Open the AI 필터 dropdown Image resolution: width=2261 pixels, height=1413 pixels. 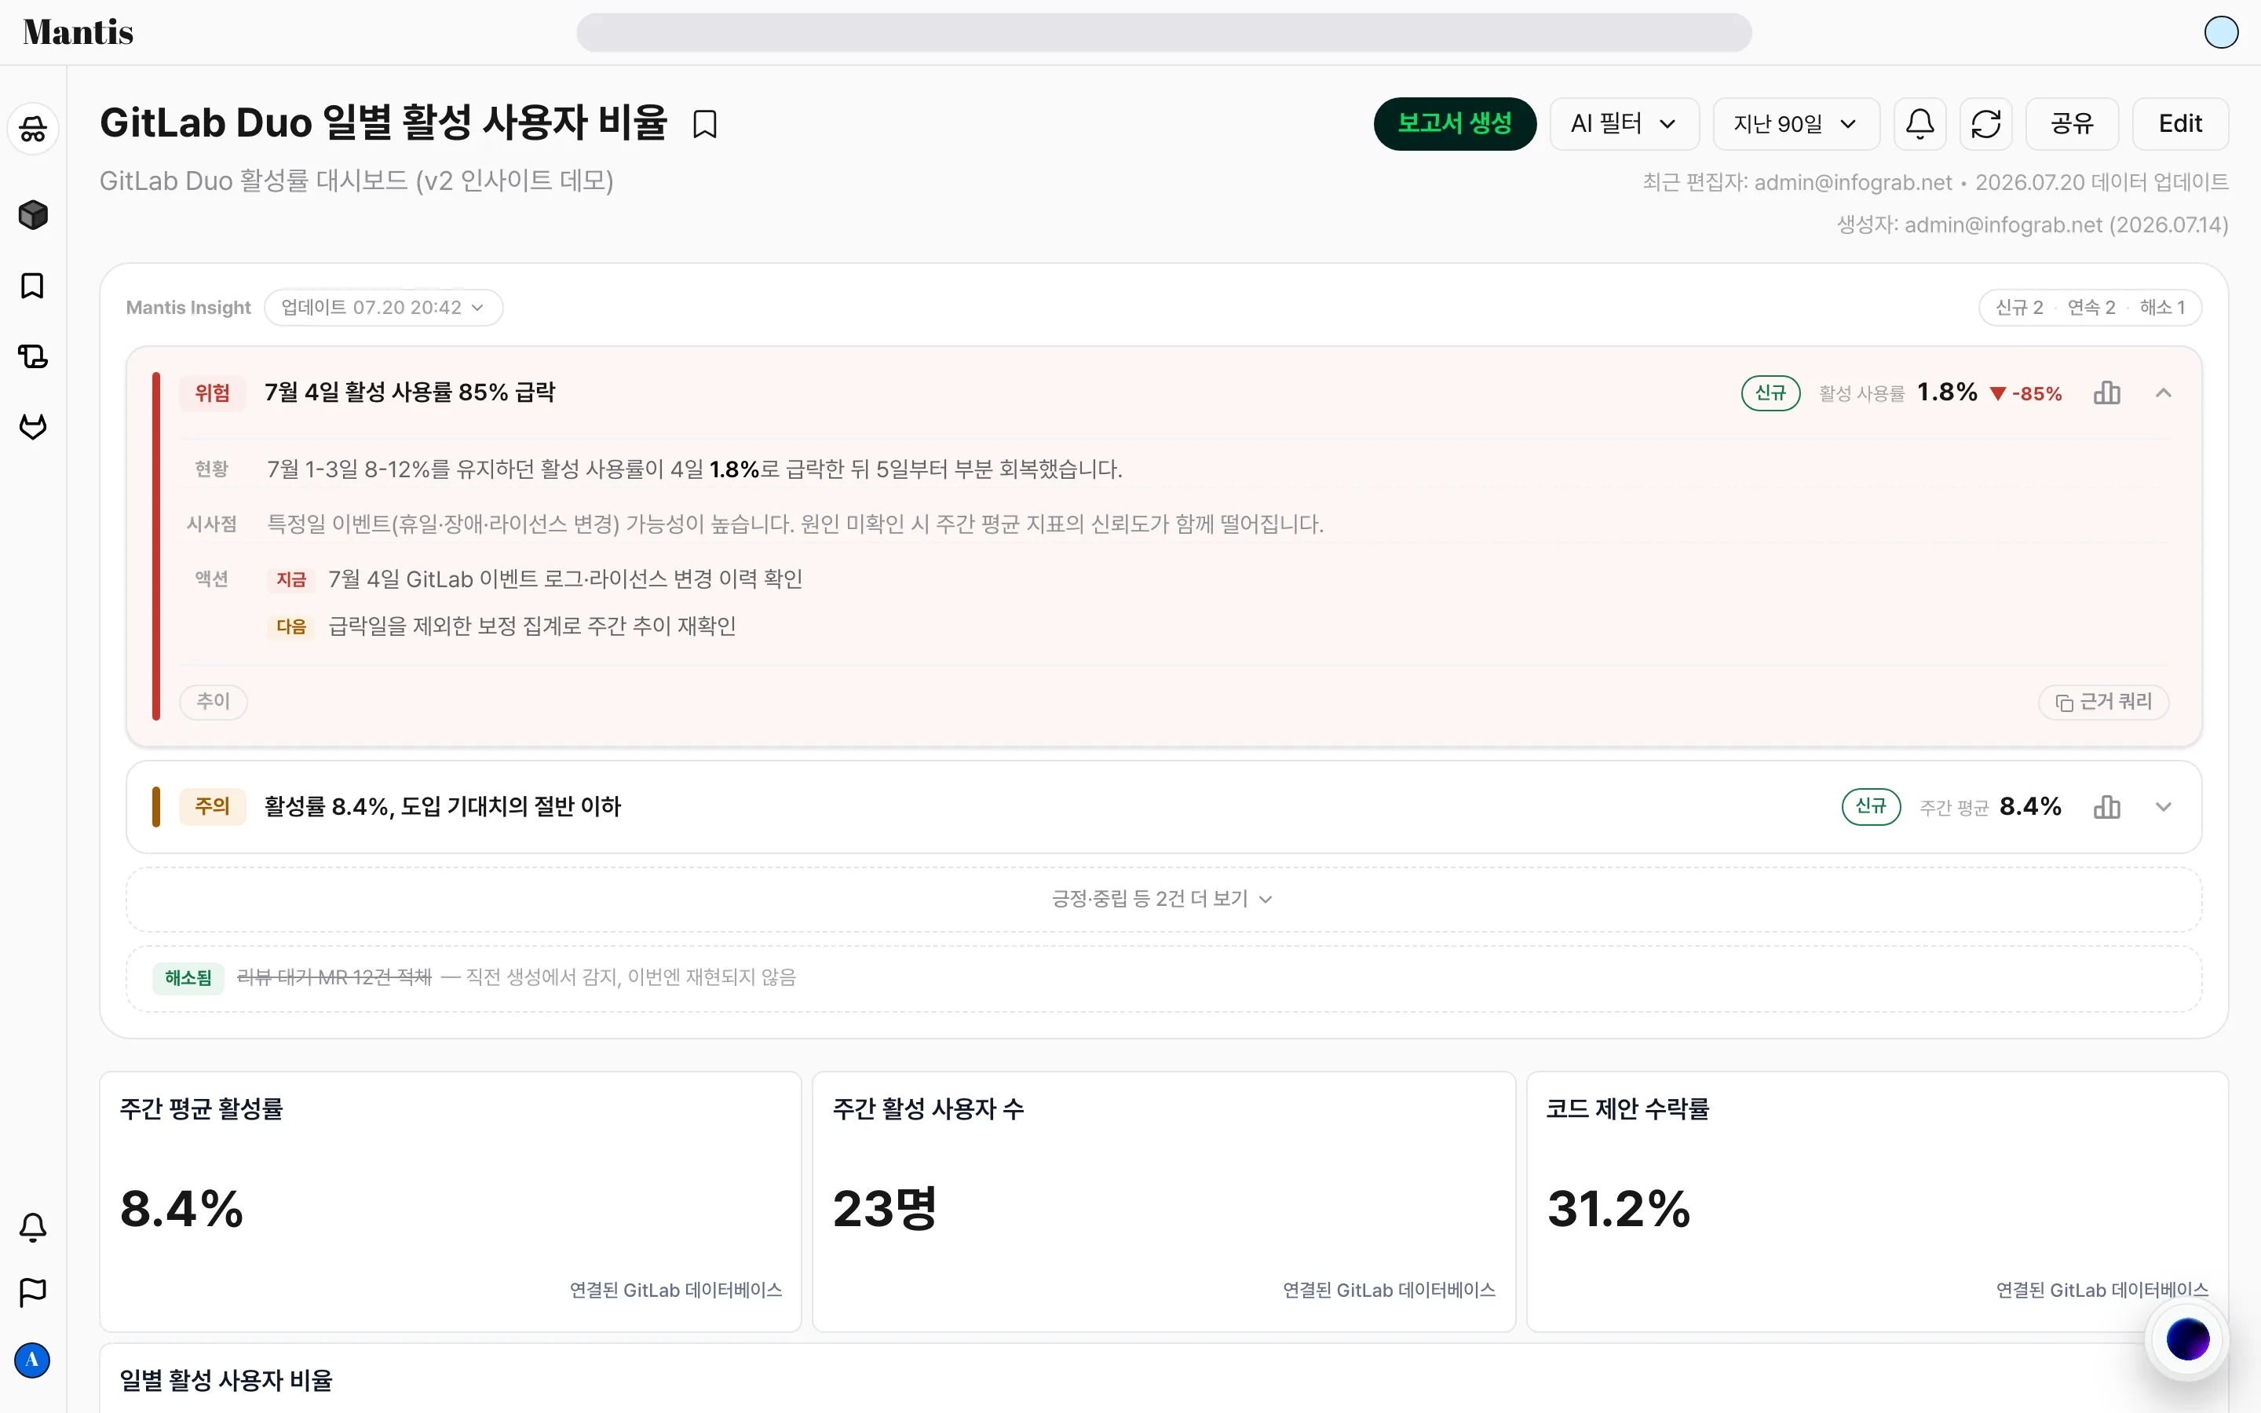pos(1624,123)
